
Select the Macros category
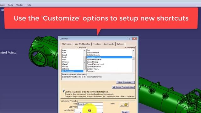coord(72,67)
